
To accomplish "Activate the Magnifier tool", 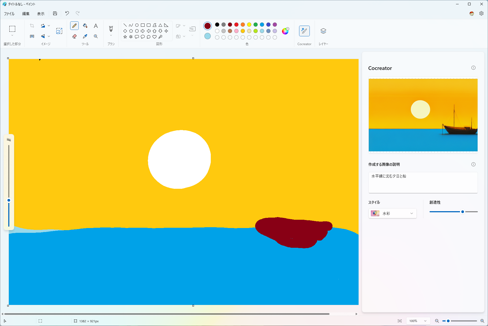I will click(x=96, y=36).
